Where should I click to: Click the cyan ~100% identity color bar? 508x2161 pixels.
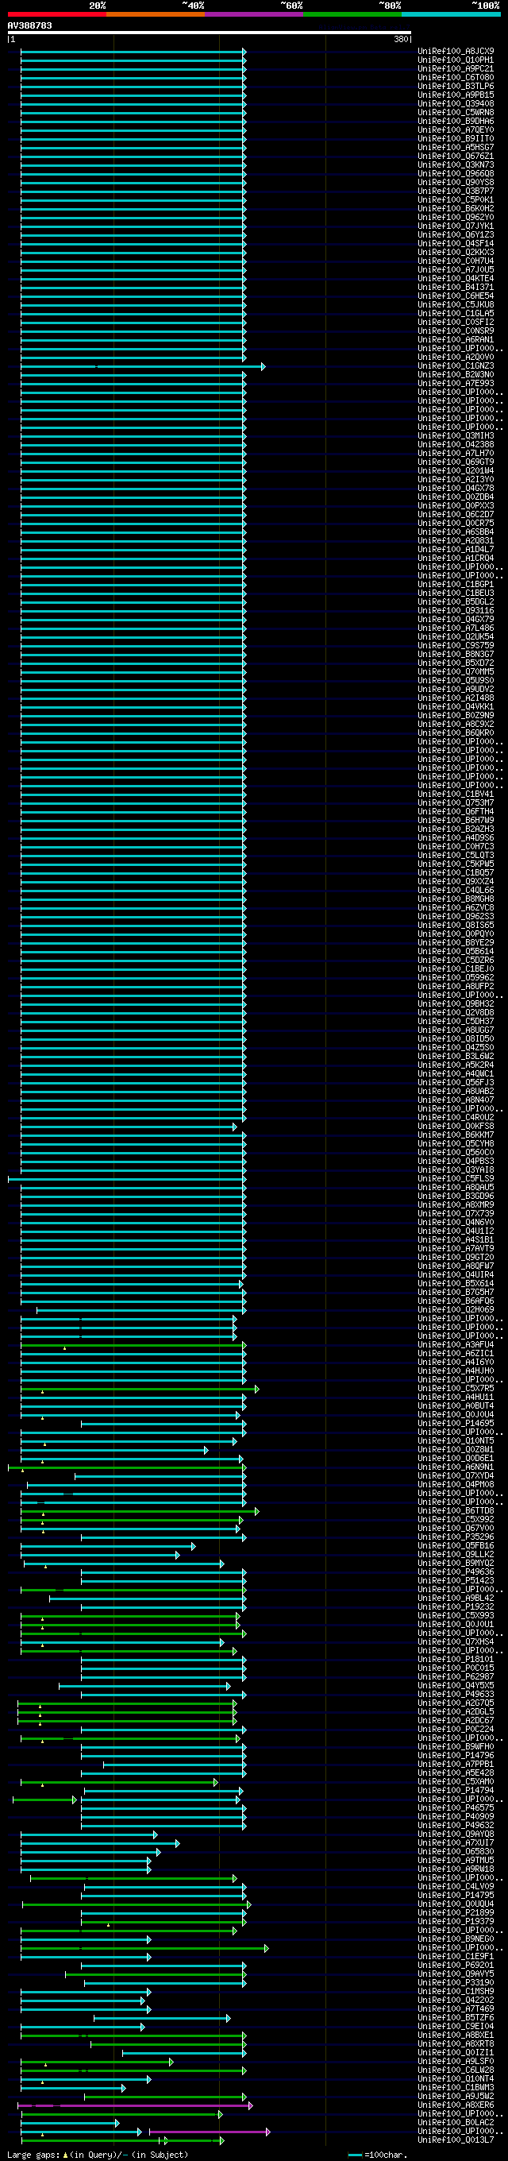[451, 14]
